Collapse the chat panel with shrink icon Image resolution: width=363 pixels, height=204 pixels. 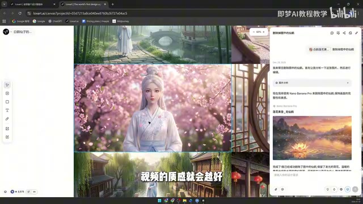pos(357,33)
